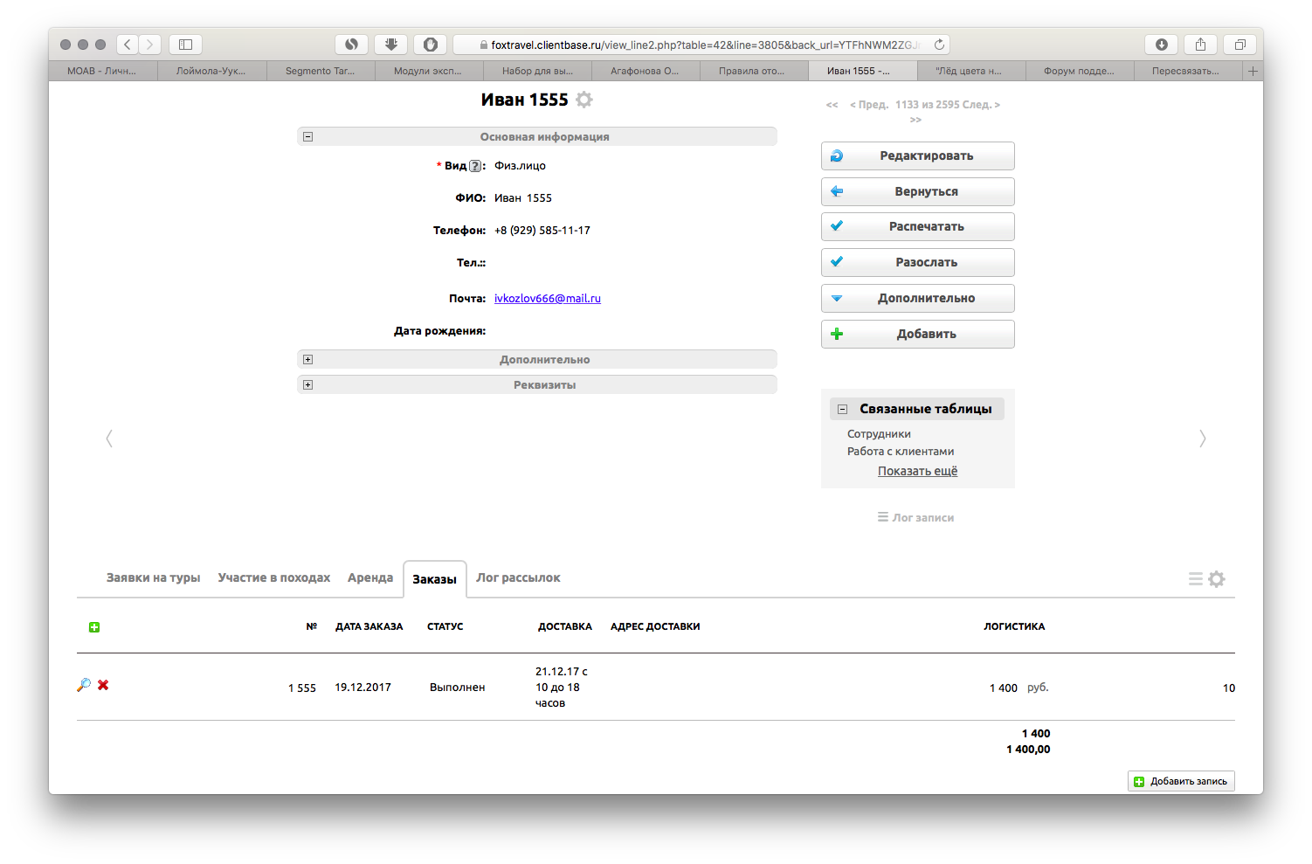Open Сотрудники related table
The image size is (1312, 864).
coord(879,434)
